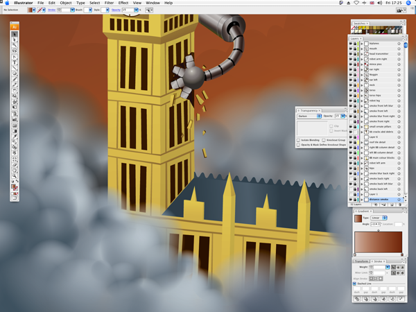This screenshot has width=416, height=312.
Task: Open the fill color dropdown in control bar
Action: pos(34,10)
